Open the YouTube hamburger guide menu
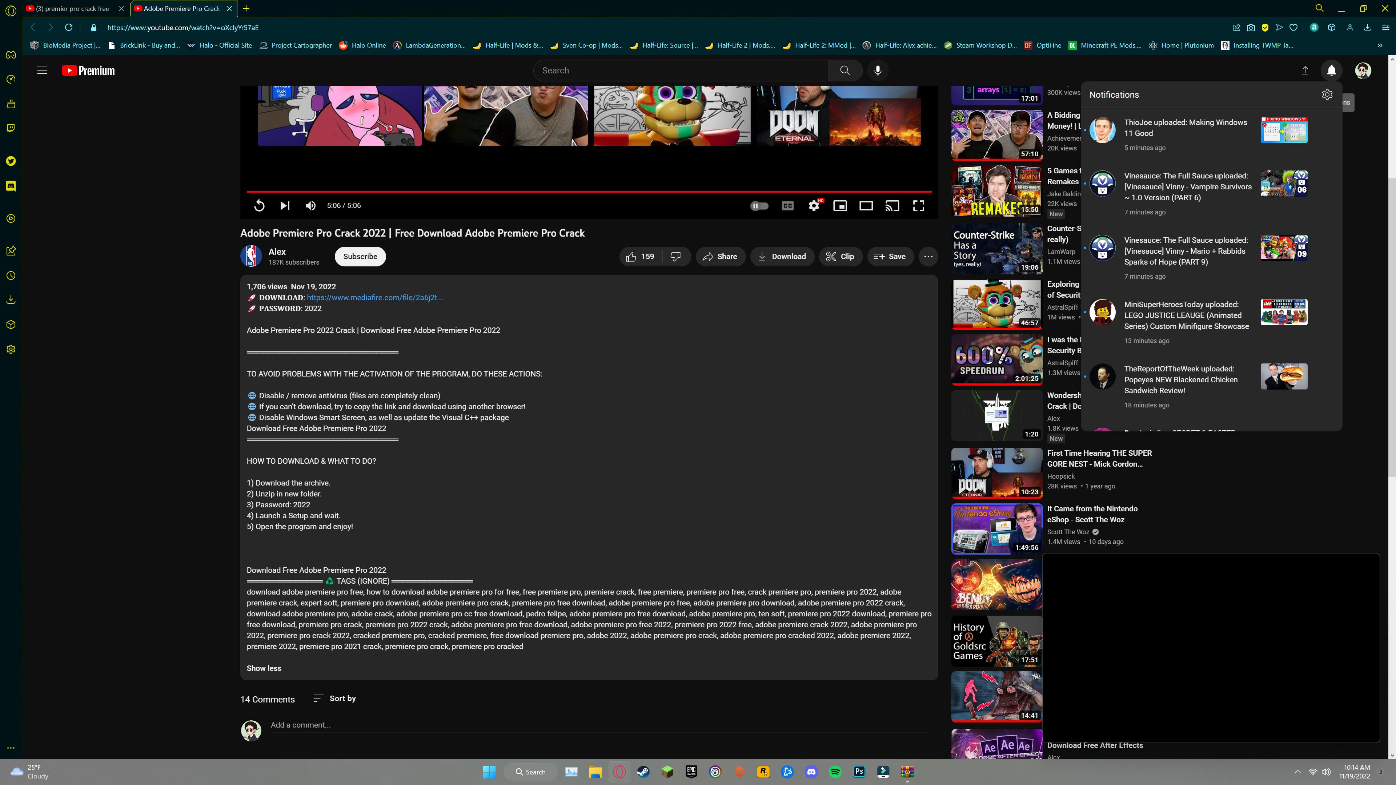 tap(42, 71)
